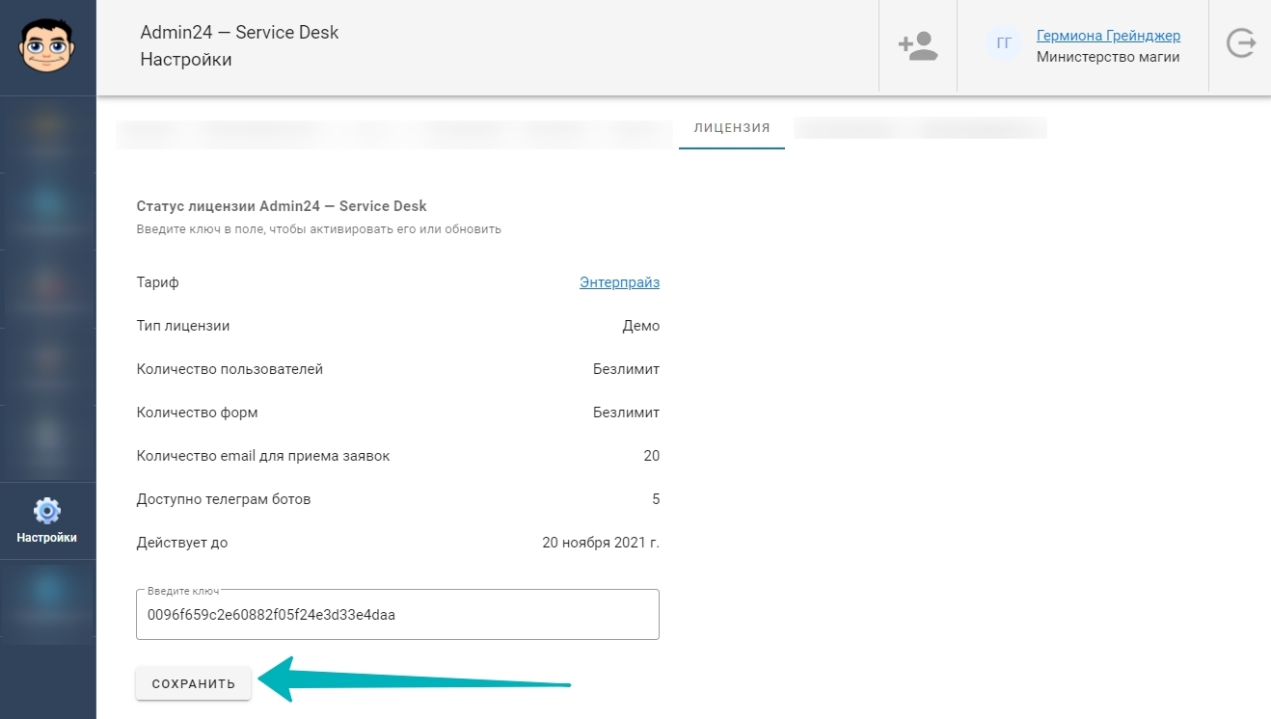Click 'Количество форм' label
The width and height of the screenshot is (1271, 719).
197,413
